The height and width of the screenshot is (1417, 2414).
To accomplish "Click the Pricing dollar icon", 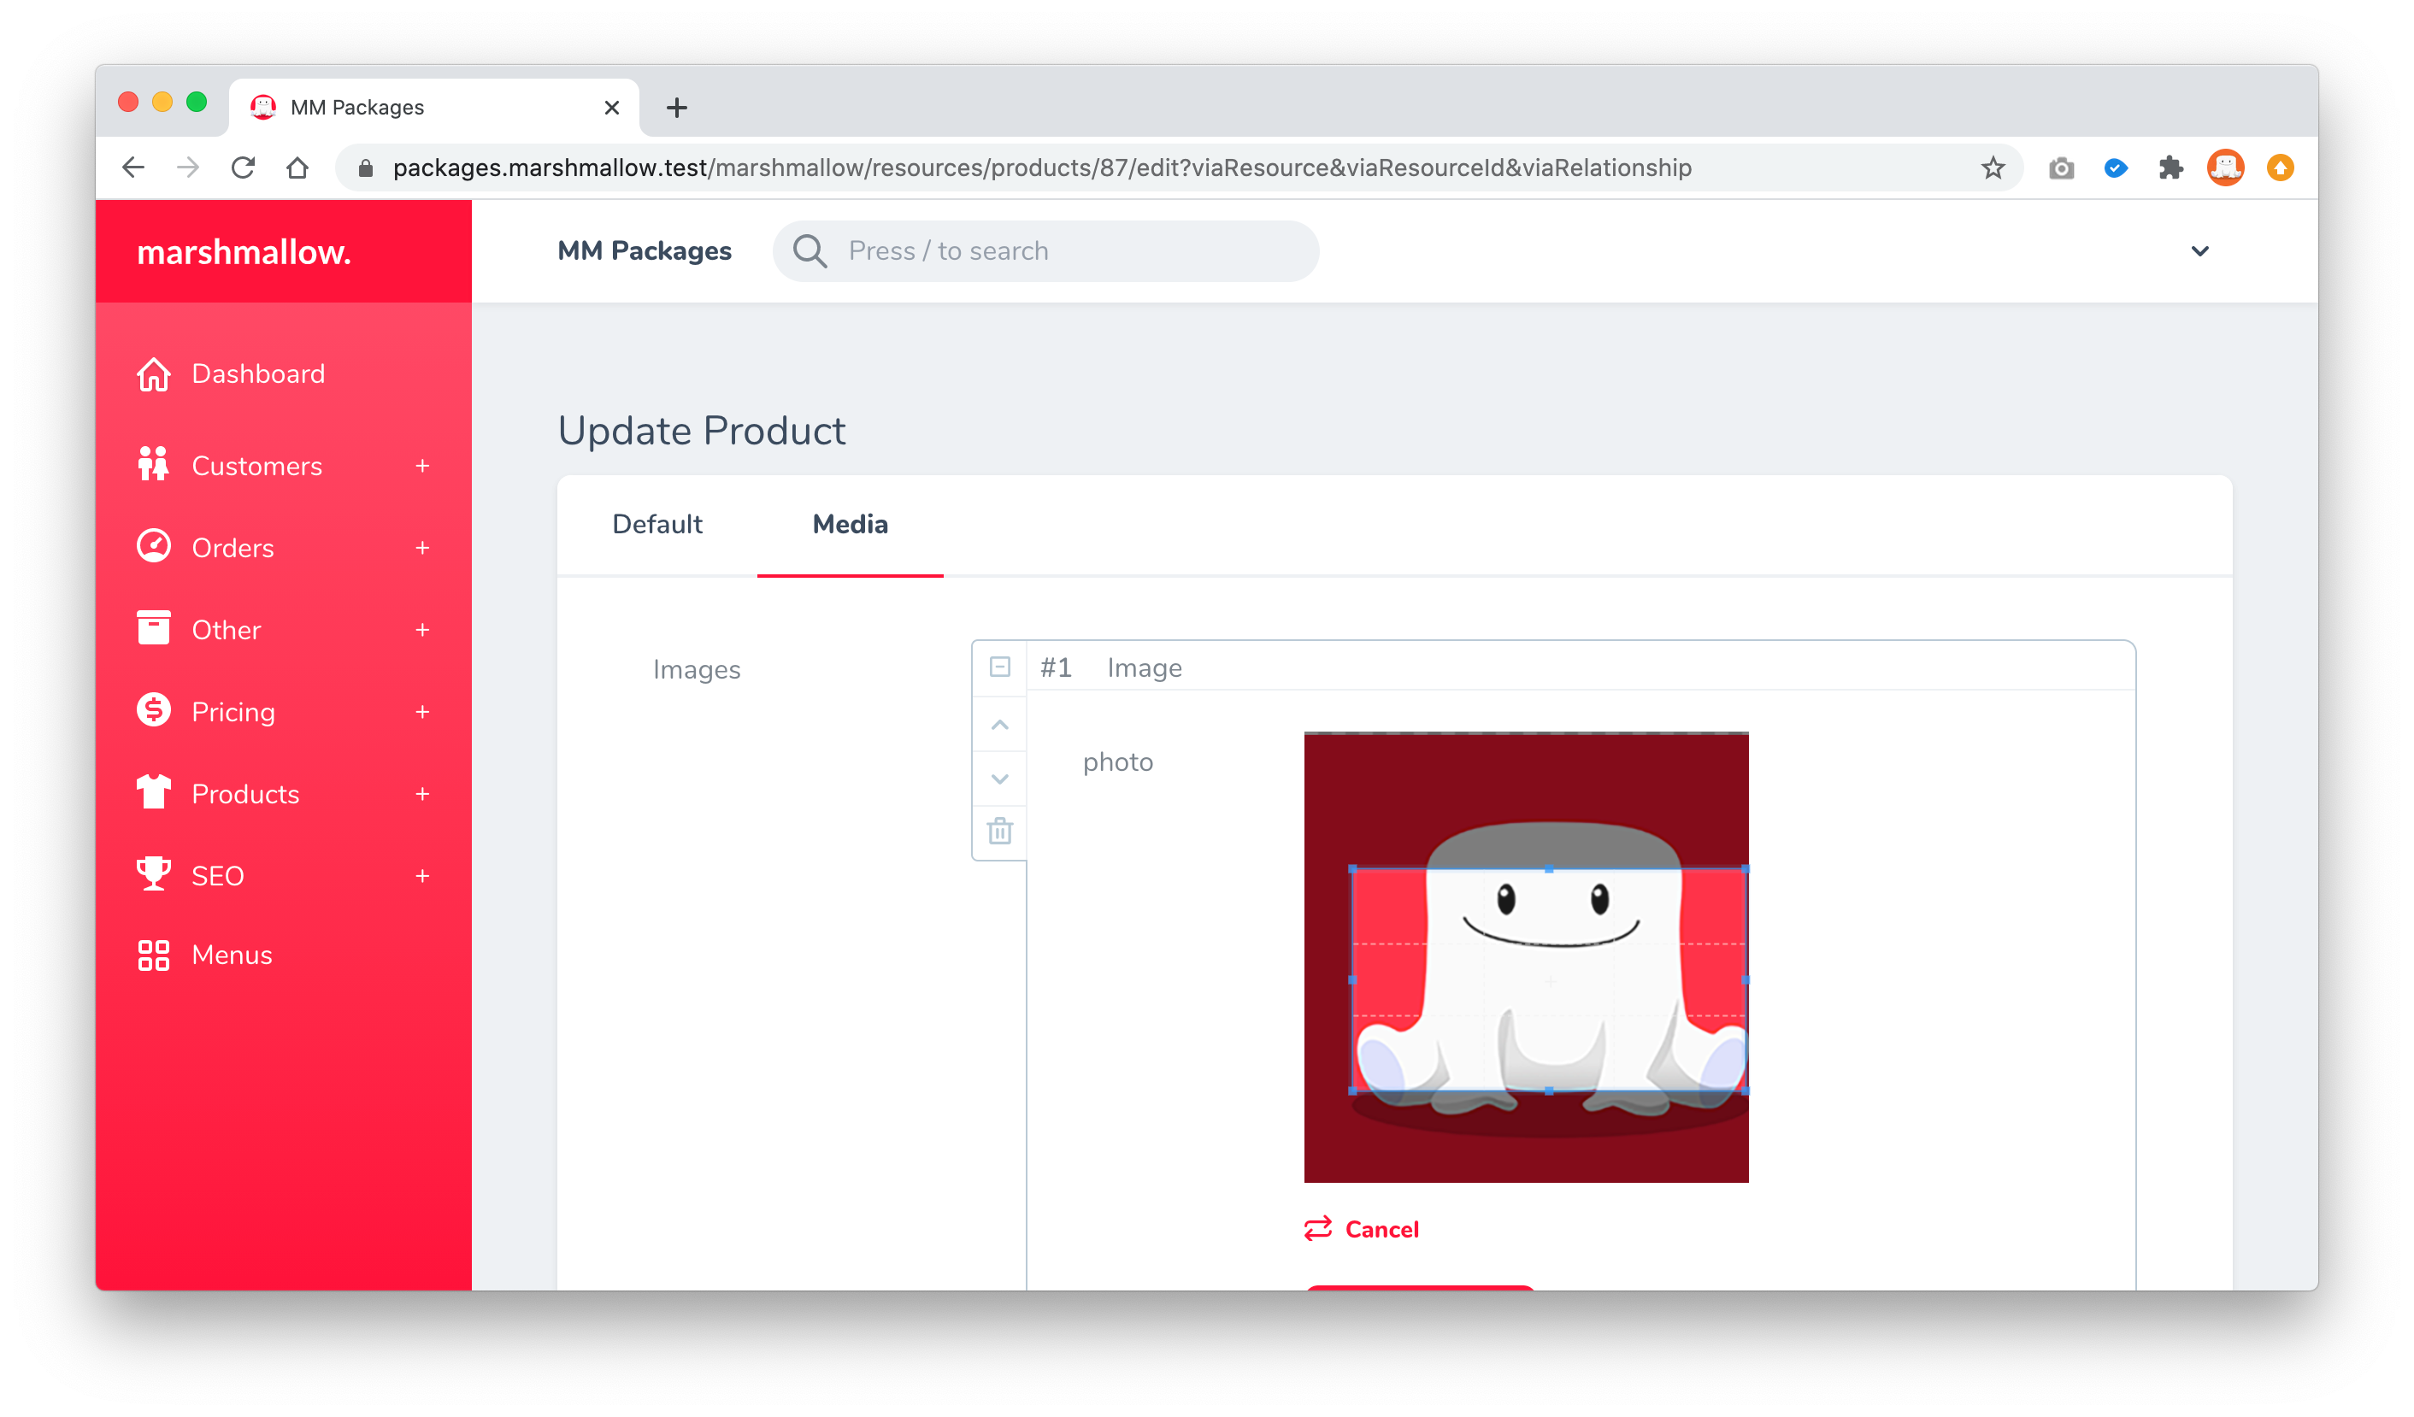I will [x=153, y=711].
